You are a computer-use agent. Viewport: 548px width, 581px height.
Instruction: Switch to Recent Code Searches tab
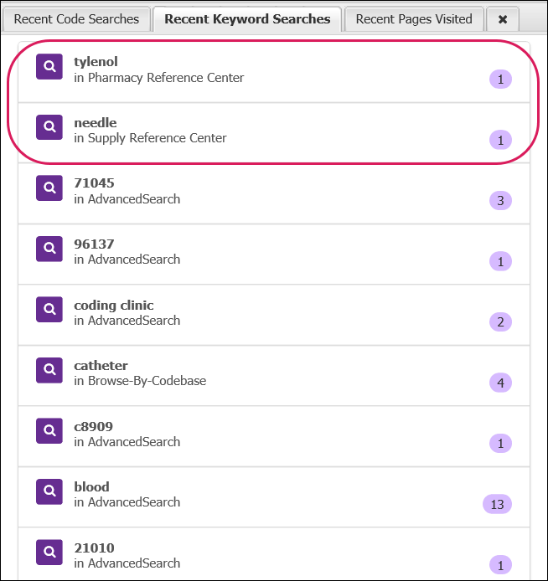tap(76, 19)
